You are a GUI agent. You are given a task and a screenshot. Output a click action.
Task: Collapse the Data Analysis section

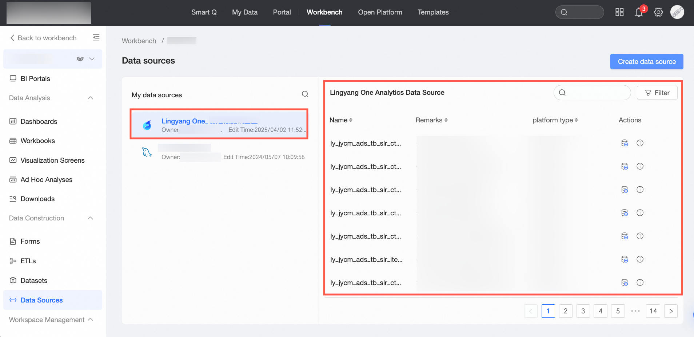tap(91, 98)
